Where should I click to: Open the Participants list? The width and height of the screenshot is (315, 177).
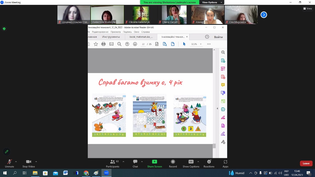pos(113,163)
